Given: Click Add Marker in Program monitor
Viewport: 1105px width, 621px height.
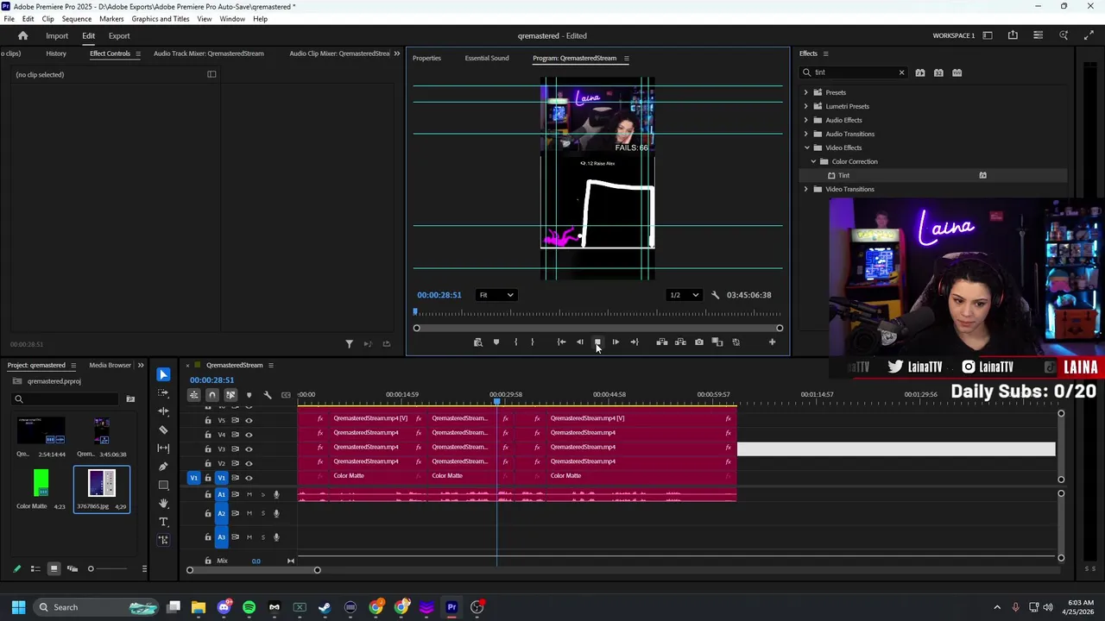Looking at the screenshot, I should point(496,342).
